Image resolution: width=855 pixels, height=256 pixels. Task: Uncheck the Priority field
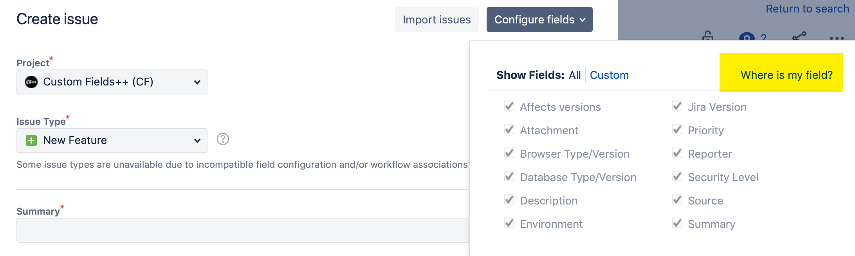click(677, 130)
